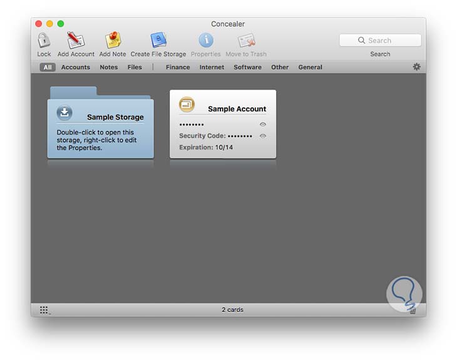Select the All filter tab
Screen dimensions: 457x361
[48, 68]
